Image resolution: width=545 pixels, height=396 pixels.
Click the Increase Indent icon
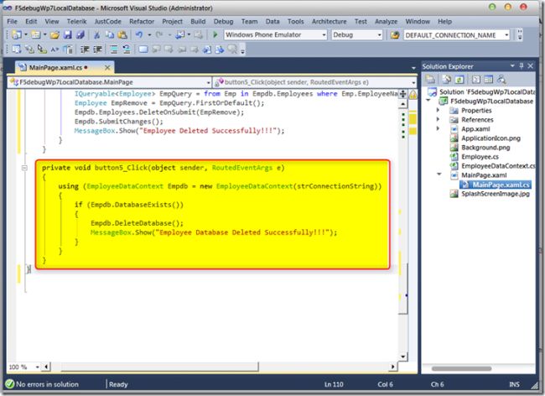pyautogui.click(x=97, y=49)
